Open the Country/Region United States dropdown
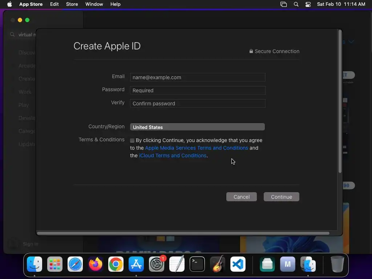The width and height of the screenshot is (372, 279). 197,127
